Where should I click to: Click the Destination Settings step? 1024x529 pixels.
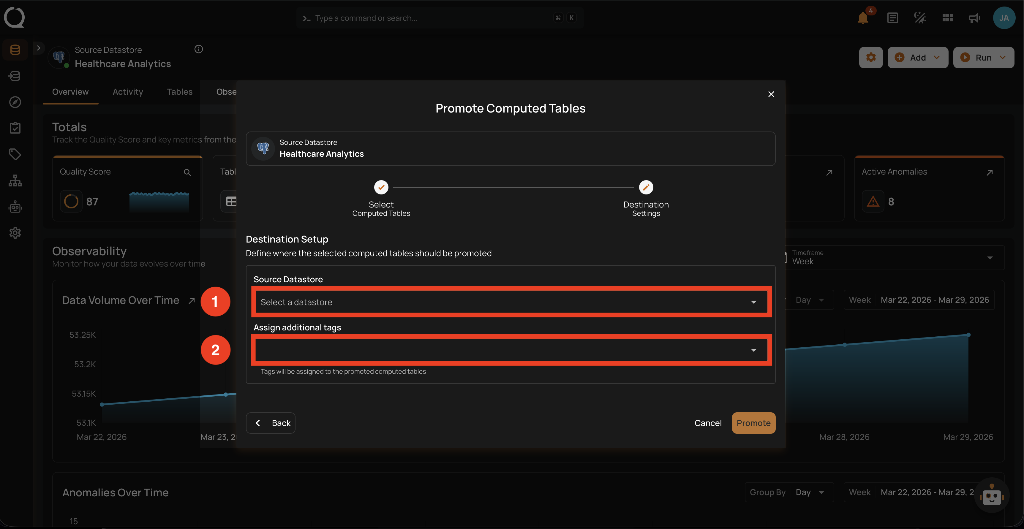(646, 199)
